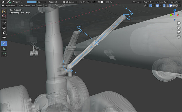182x112 pixels.
Task: Open the GIS menu
Action: pyautogui.click(x=46, y=6)
